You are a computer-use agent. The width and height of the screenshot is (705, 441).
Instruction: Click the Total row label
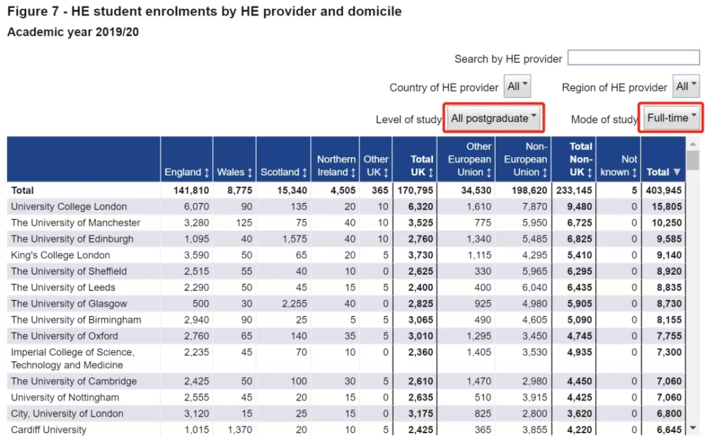coord(22,190)
